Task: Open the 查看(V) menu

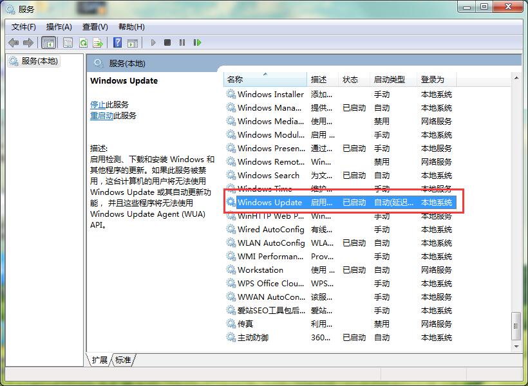Action: 95,27
